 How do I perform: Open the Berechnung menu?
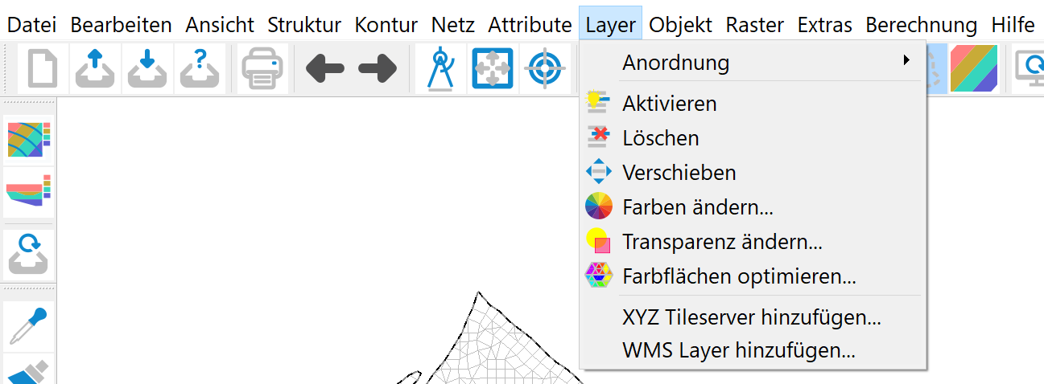[x=922, y=25]
